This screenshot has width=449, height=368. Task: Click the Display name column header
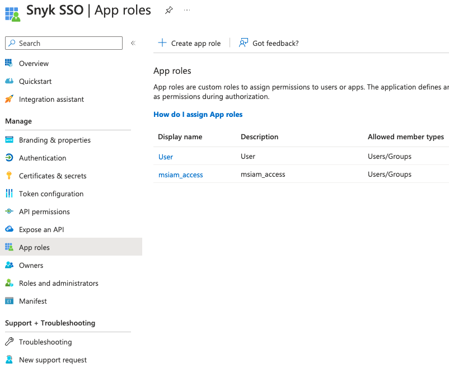180,137
